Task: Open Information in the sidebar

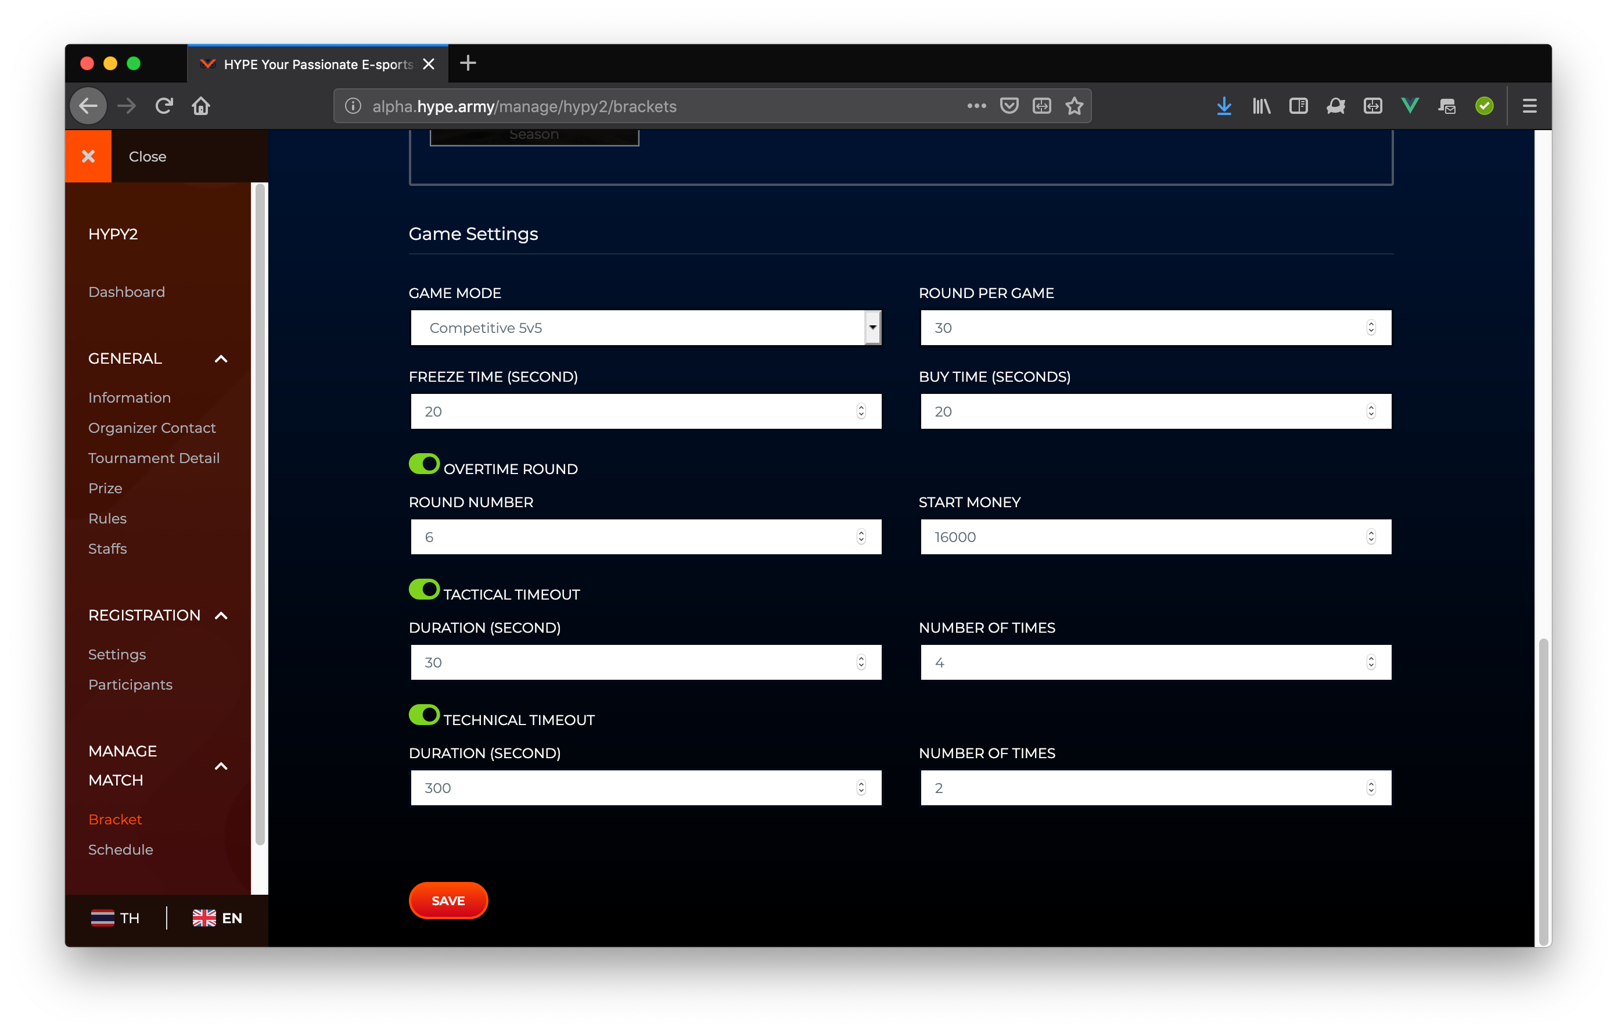Action: [130, 397]
